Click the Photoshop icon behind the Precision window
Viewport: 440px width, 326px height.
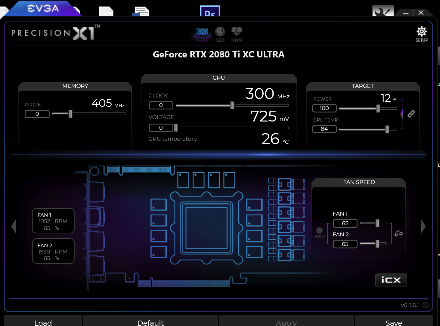[210, 11]
